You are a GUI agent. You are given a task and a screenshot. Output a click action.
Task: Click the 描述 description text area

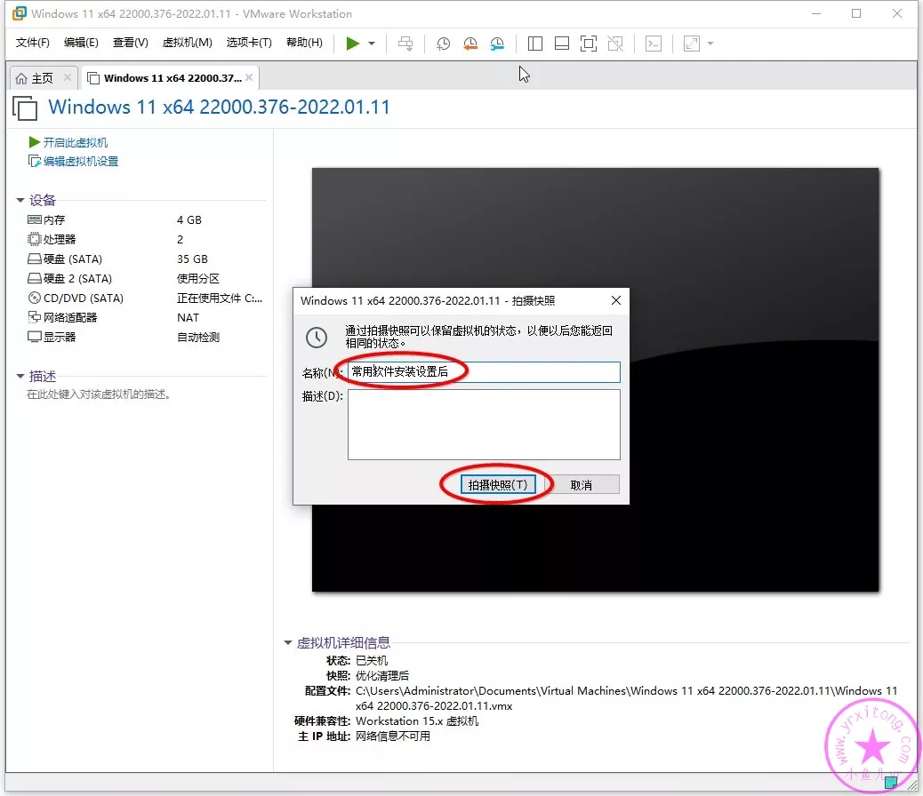[x=484, y=425]
